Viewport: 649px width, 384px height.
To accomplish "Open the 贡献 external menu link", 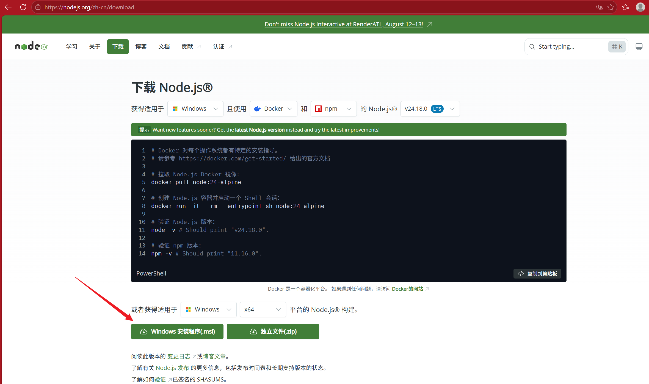I will tap(191, 47).
